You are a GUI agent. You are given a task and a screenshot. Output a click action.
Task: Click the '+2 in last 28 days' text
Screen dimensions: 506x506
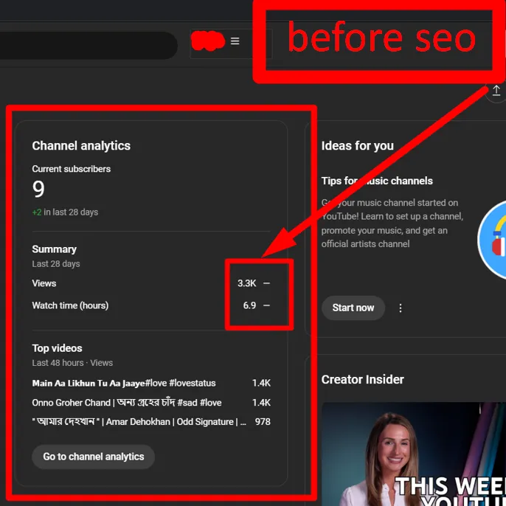coord(65,212)
